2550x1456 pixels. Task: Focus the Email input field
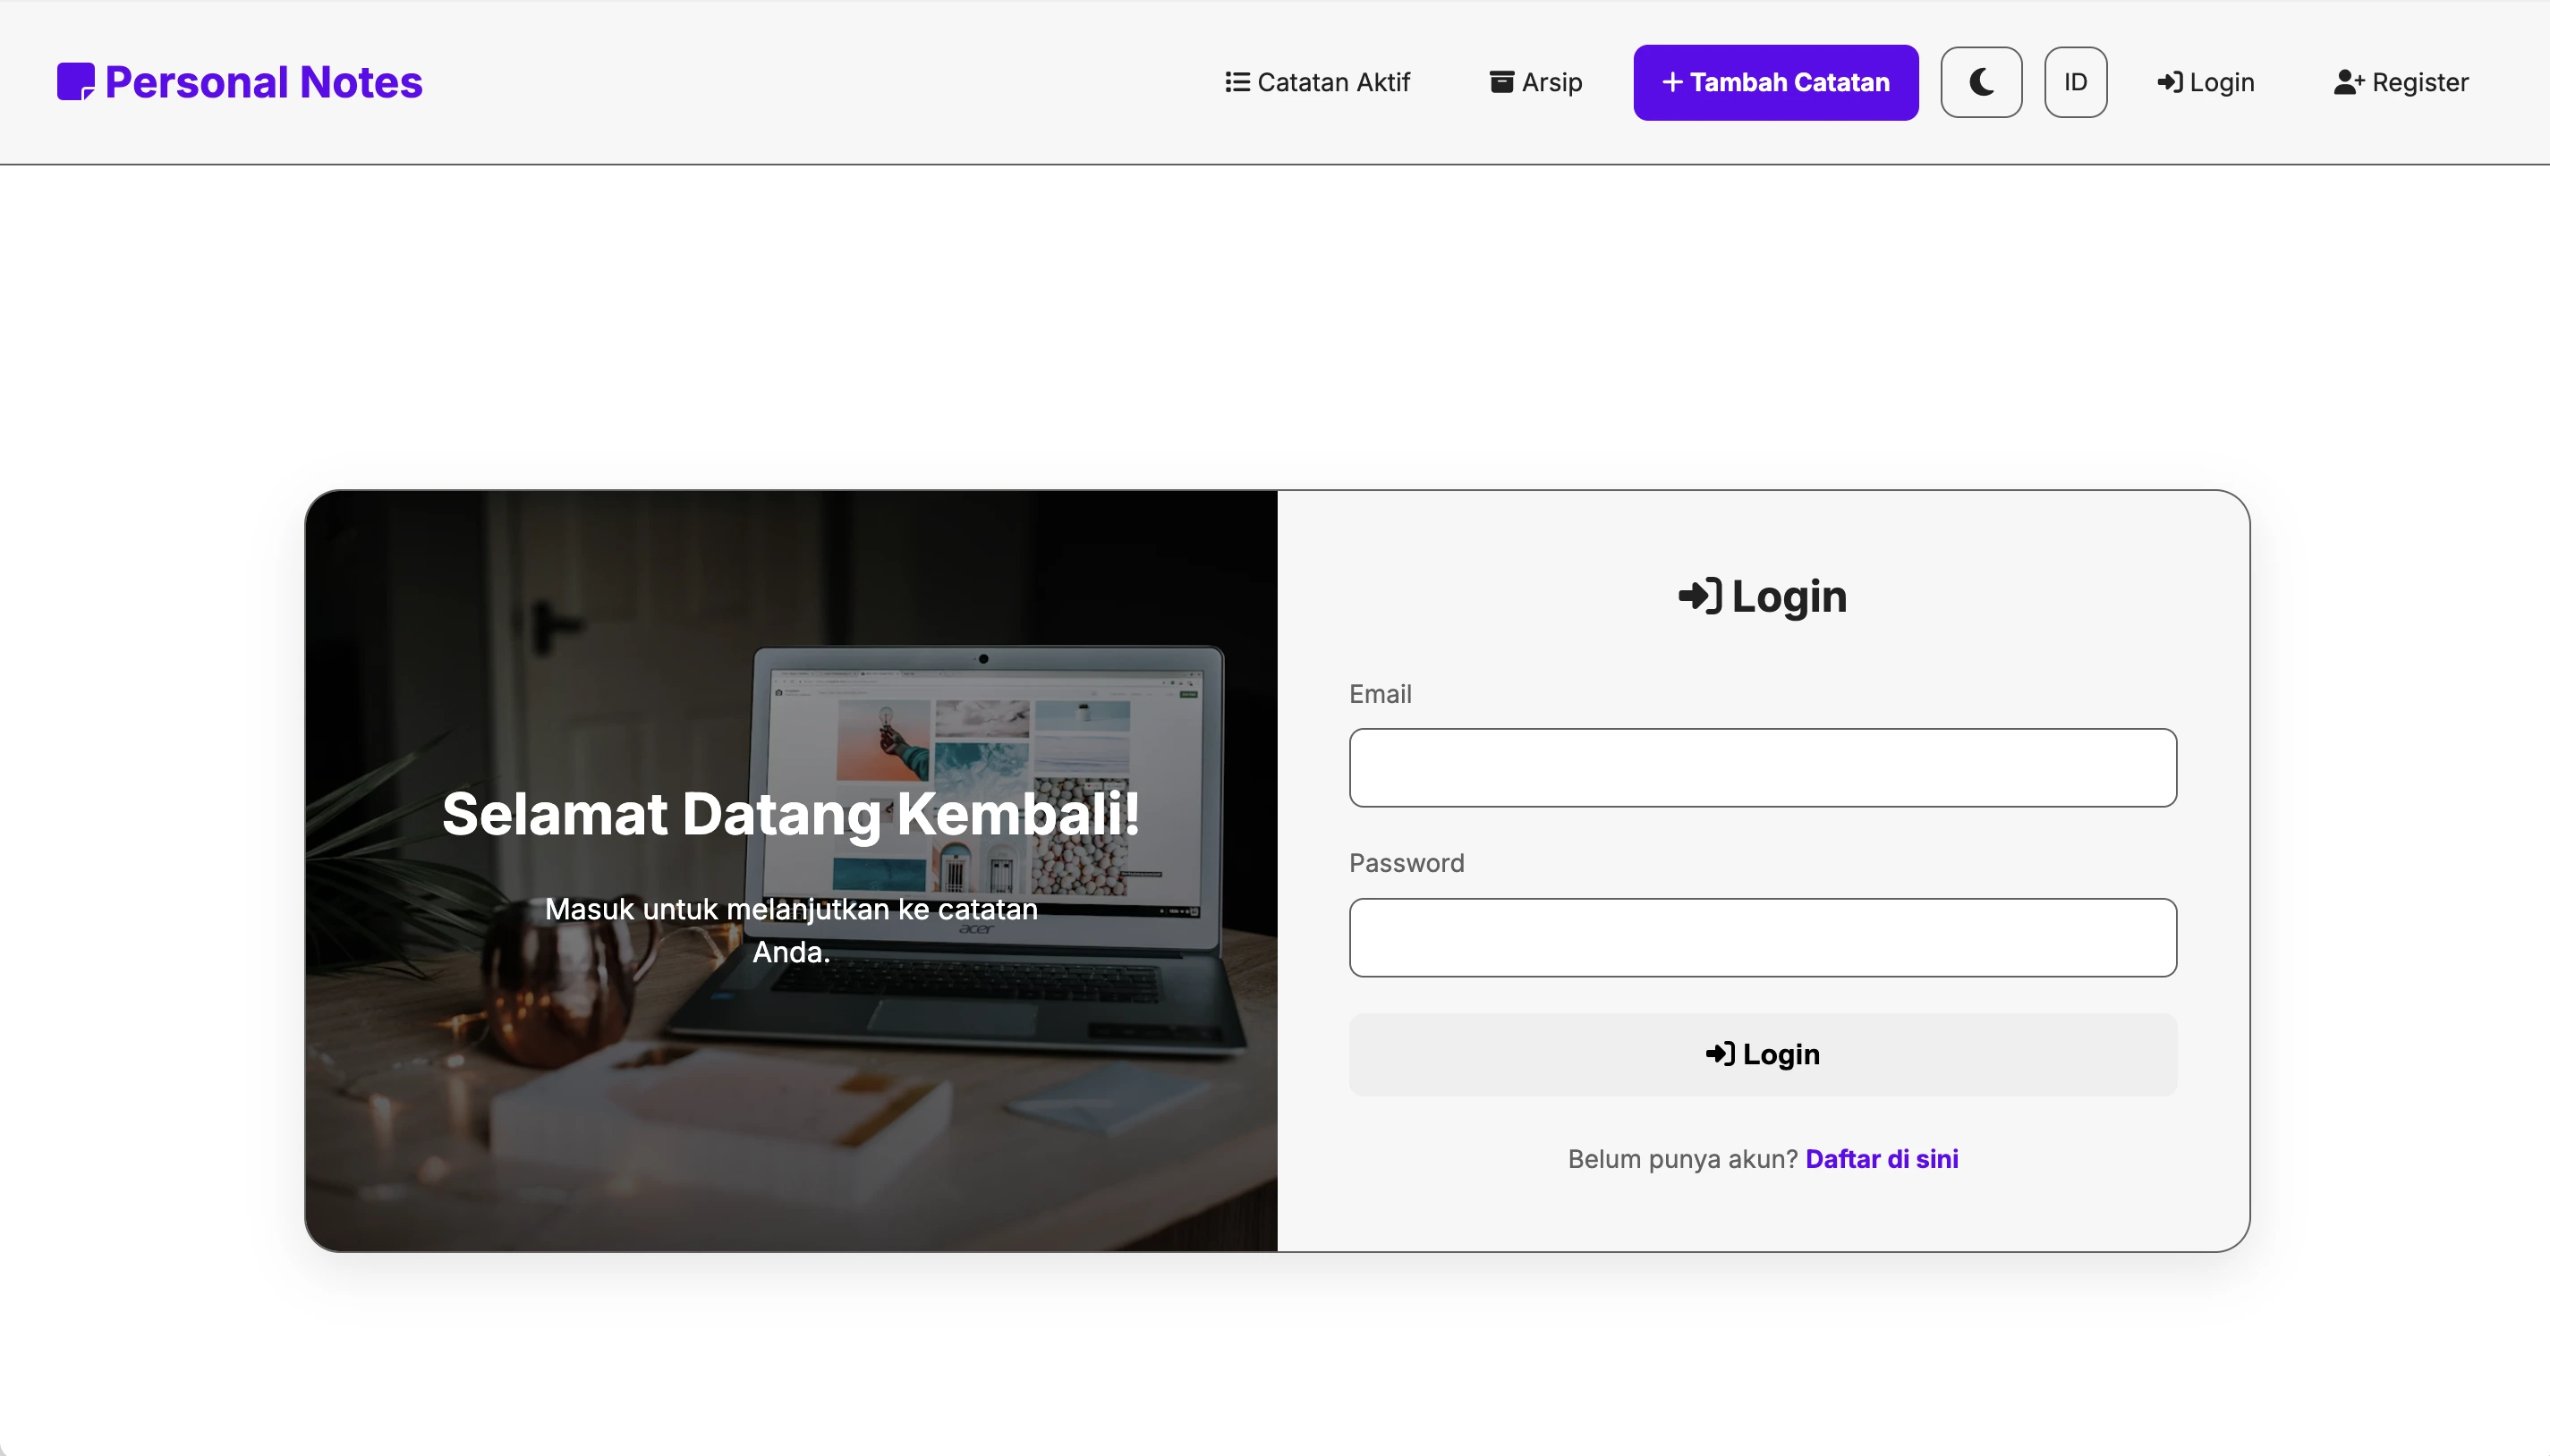tap(1763, 768)
